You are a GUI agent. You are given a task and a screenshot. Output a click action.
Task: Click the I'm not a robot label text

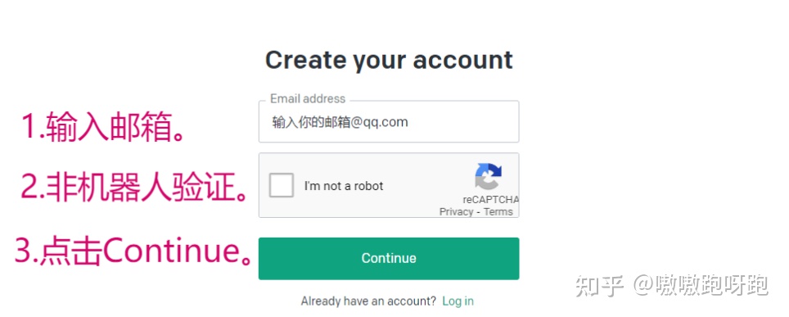(344, 186)
